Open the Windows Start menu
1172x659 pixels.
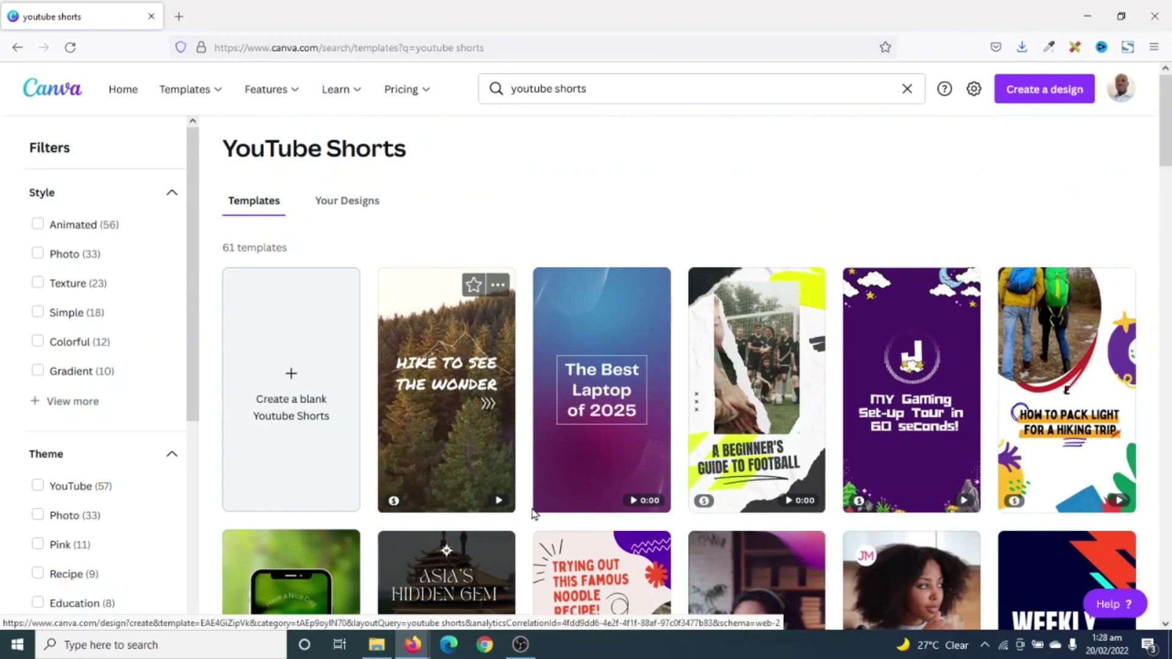[17, 644]
